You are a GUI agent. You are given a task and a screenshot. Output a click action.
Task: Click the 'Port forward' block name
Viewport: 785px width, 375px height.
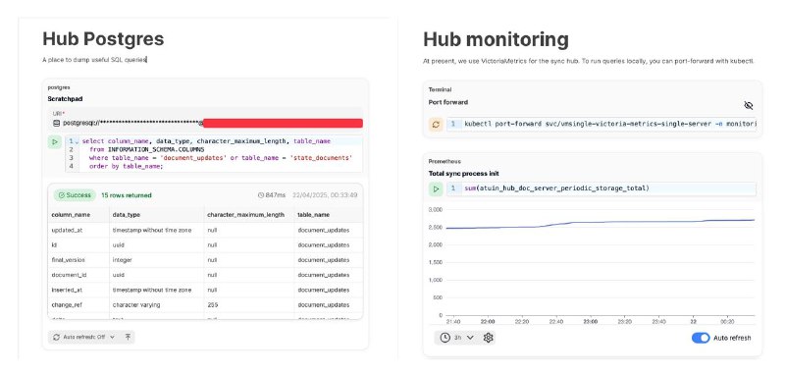pos(448,102)
